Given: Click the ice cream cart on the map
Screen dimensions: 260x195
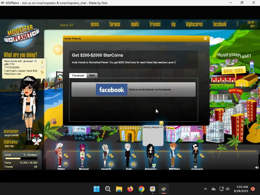Looking at the screenshot, I should coord(54,121).
